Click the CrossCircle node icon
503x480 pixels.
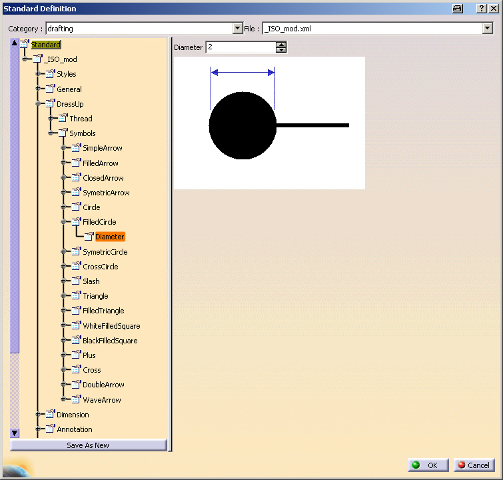coord(77,266)
